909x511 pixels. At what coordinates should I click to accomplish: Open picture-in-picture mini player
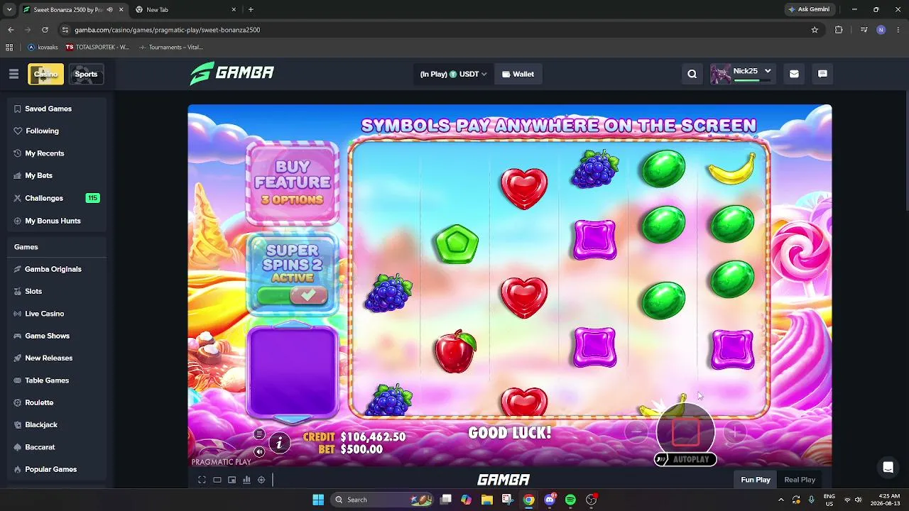click(232, 480)
